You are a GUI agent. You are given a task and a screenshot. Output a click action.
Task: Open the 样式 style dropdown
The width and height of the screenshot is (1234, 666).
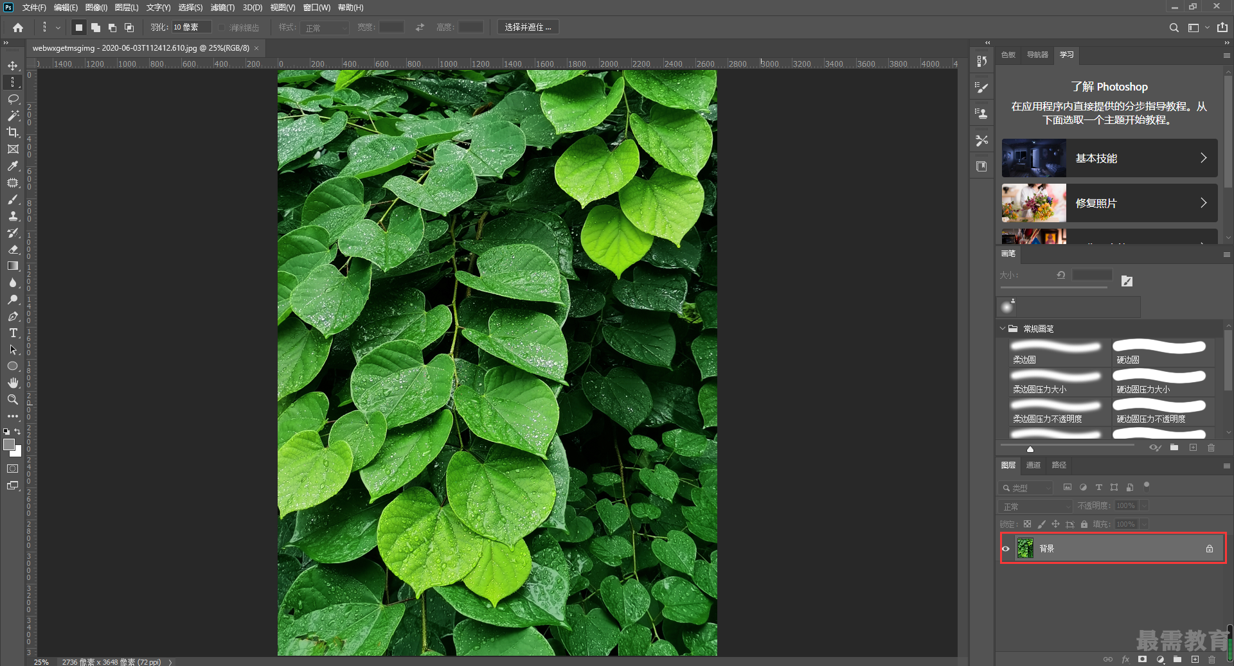[325, 28]
